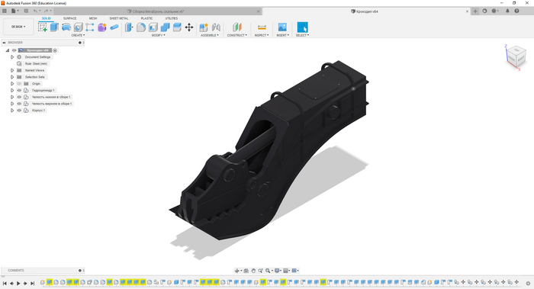Open the CREATE menu dropdown

coord(78,35)
